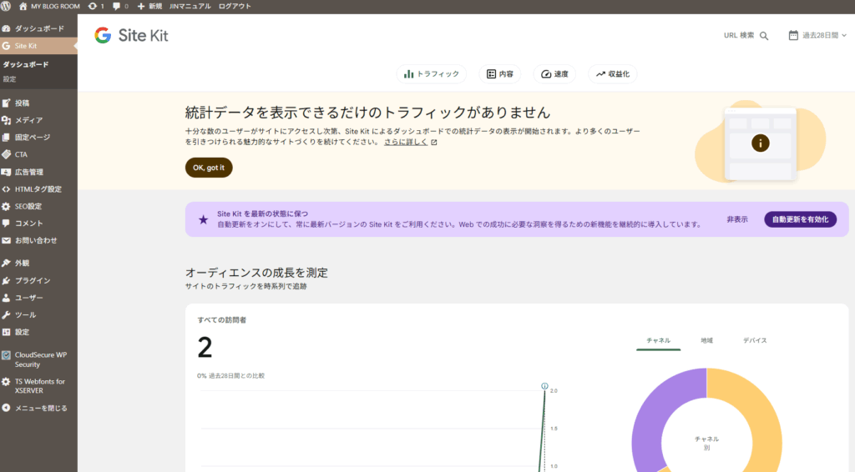Click the info icon in the banner illustration
Image resolution: width=855 pixels, height=472 pixels.
pyautogui.click(x=760, y=143)
